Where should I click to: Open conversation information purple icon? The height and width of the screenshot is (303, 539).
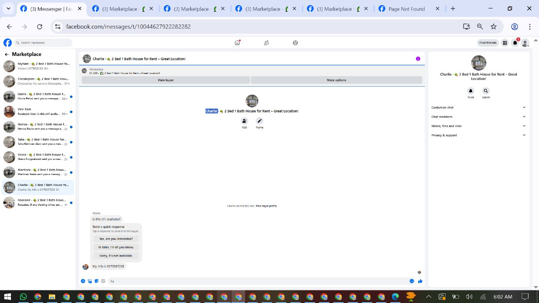(418, 59)
